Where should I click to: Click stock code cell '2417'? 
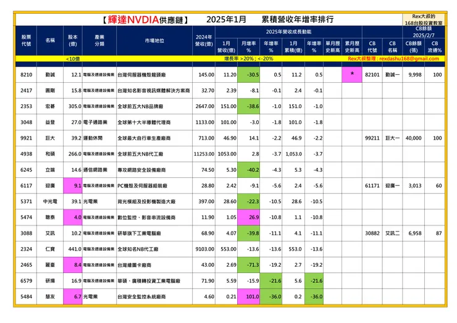26,90
